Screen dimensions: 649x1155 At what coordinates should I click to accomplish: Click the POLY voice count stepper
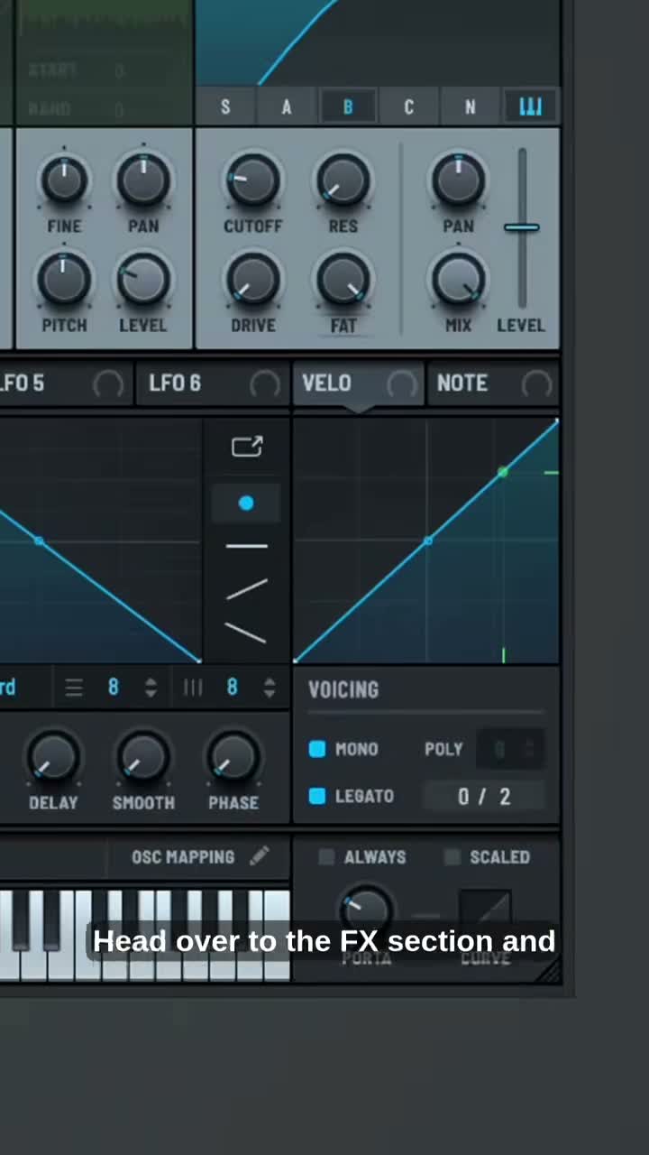pyautogui.click(x=510, y=749)
